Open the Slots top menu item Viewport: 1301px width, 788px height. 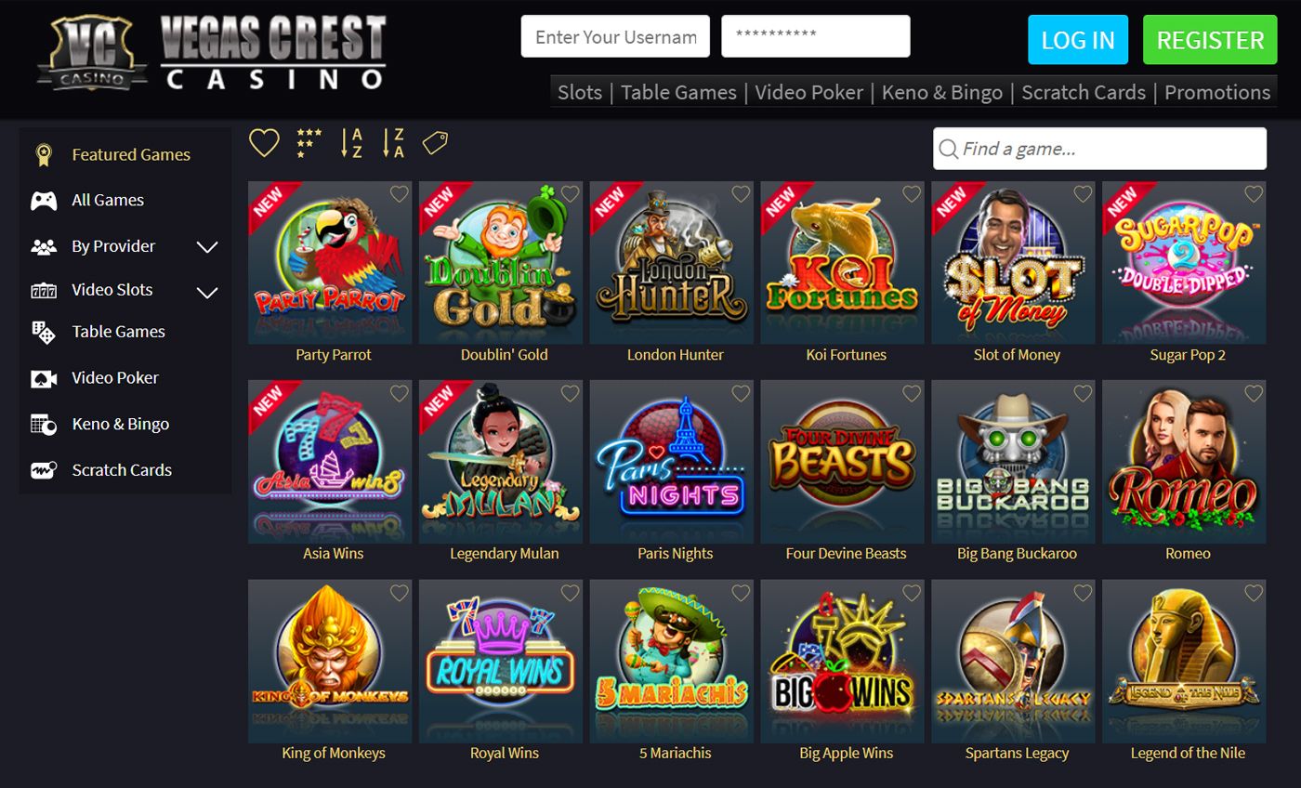pyautogui.click(x=580, y=92)
